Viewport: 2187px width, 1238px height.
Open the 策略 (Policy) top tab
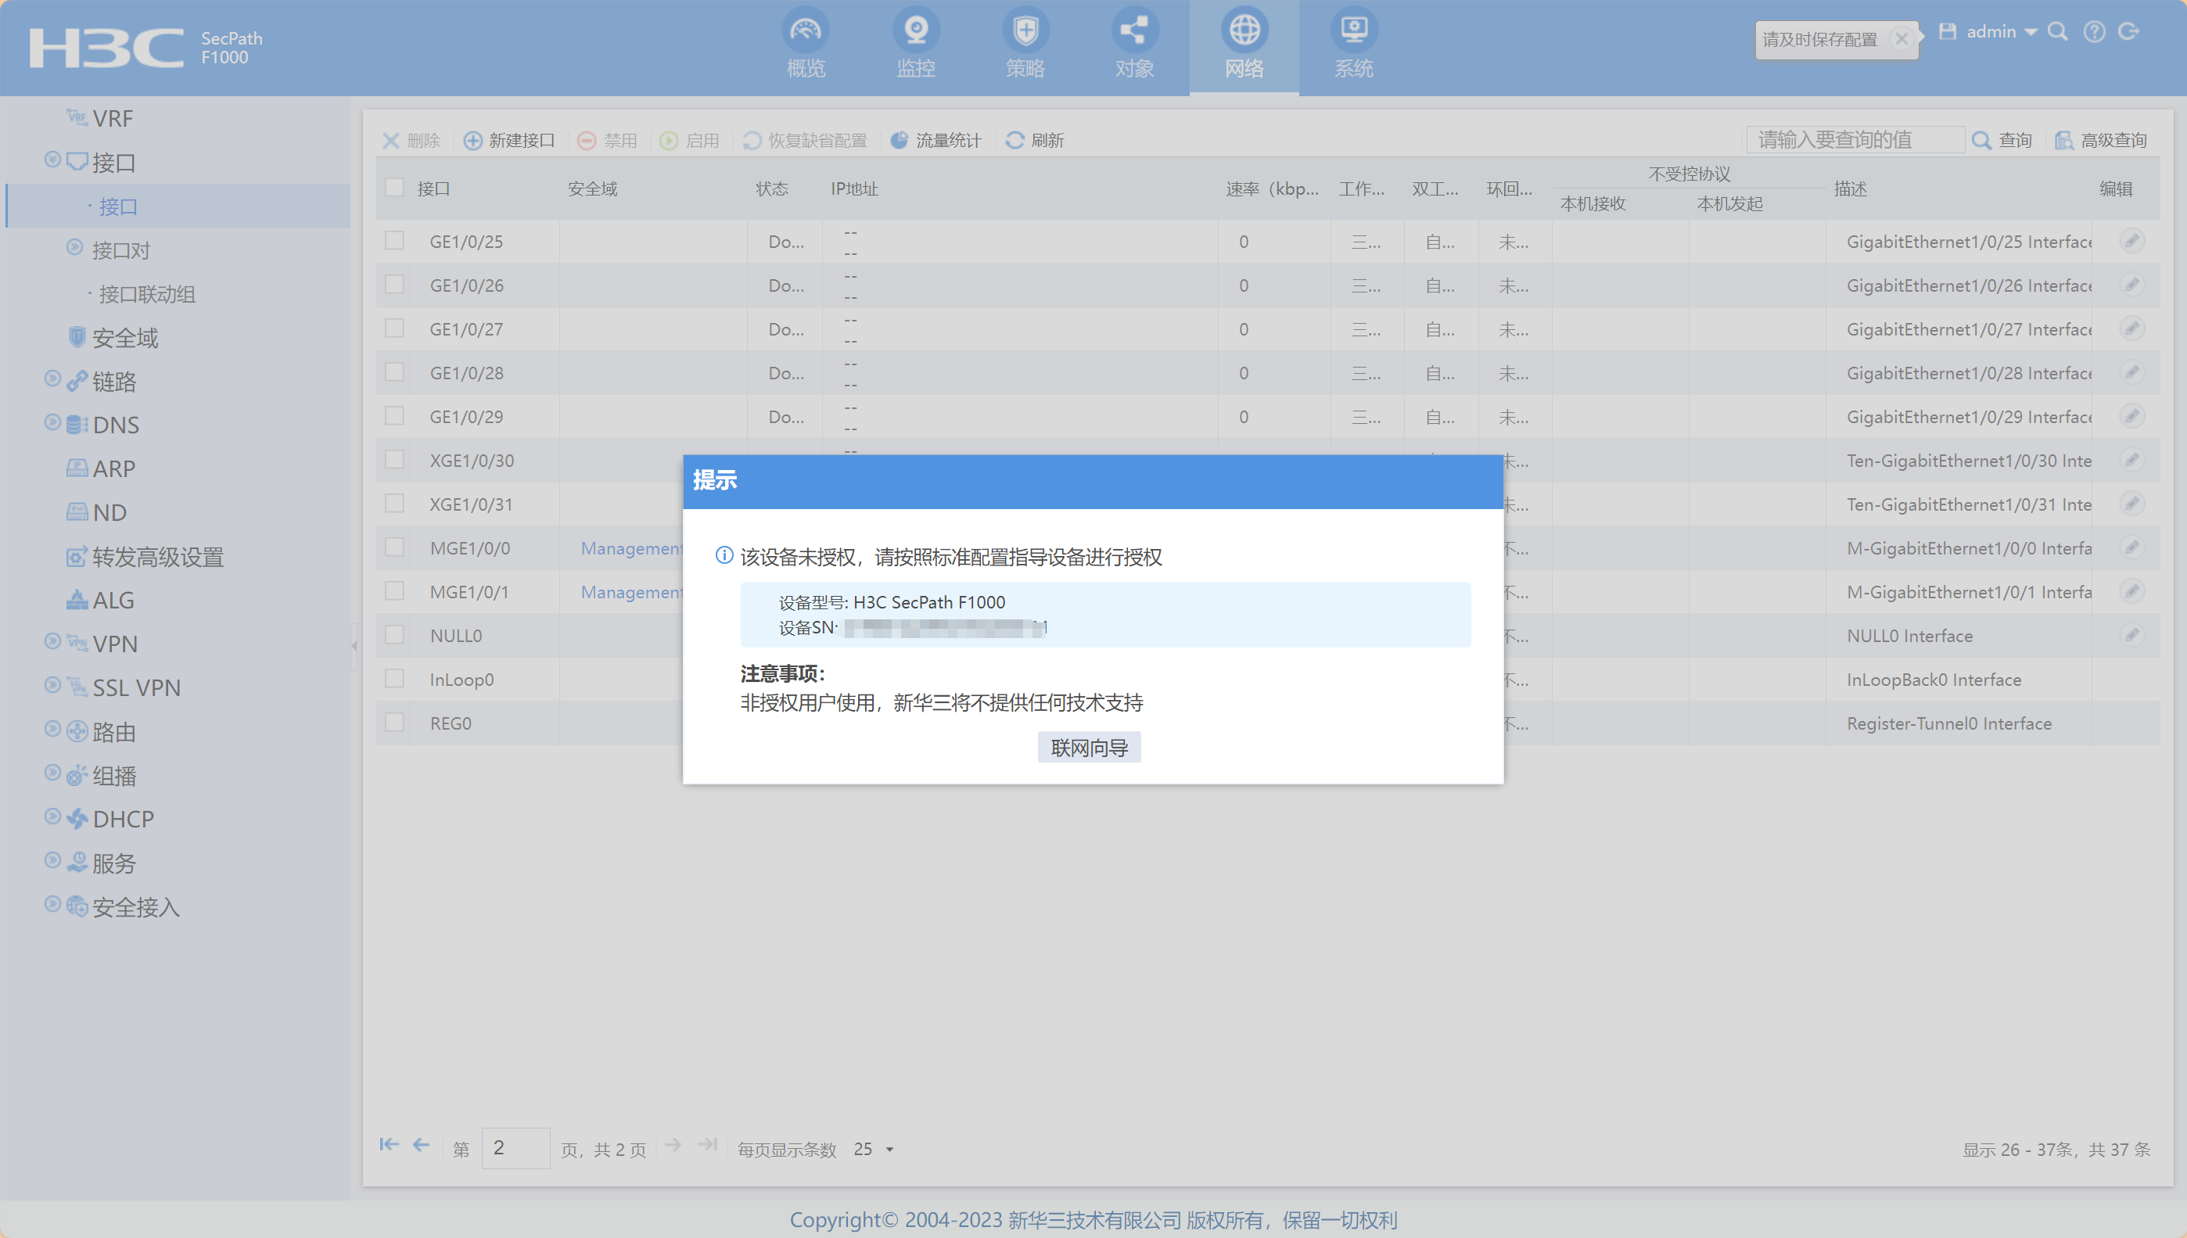pos(1025,47)
